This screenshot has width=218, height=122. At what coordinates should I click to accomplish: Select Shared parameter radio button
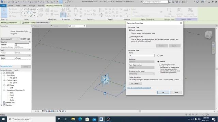[x=130, y=37]
